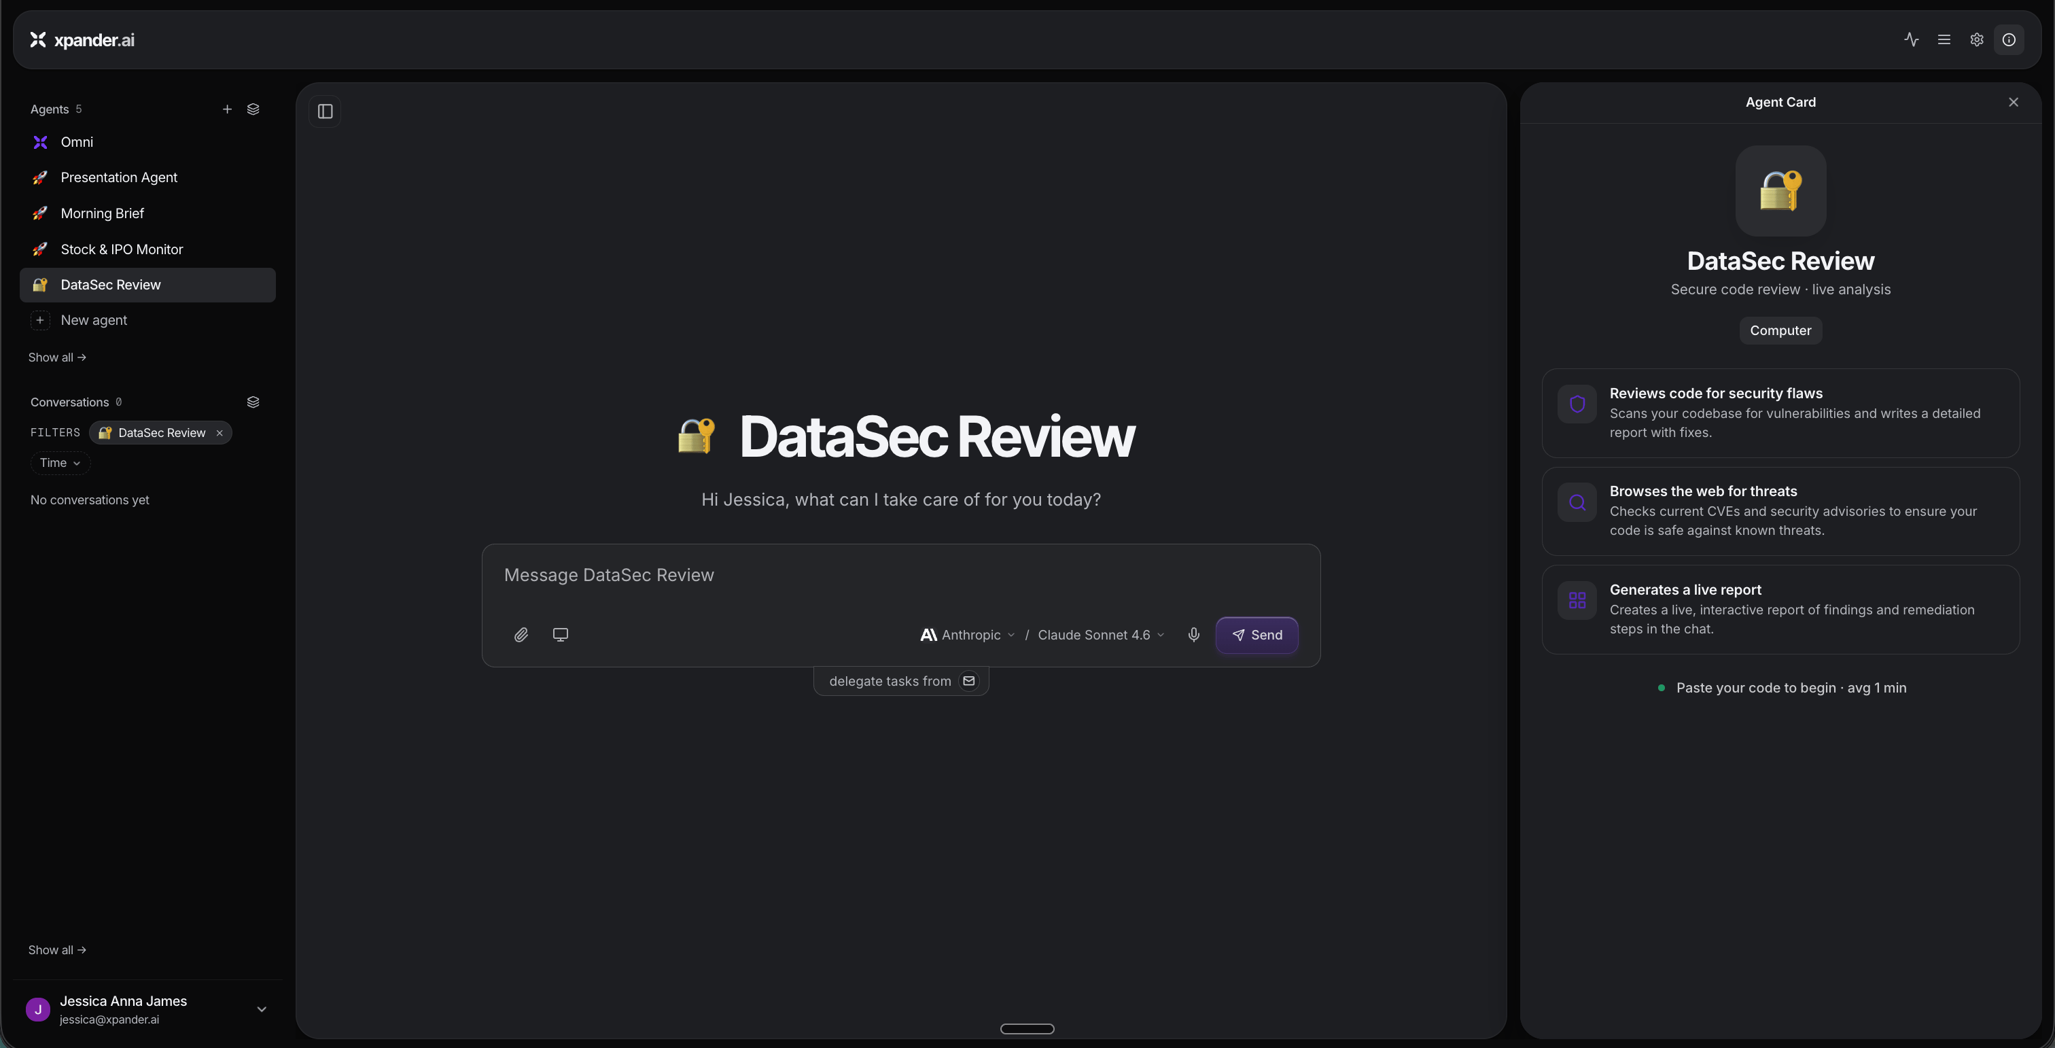Click the Agents section header

click(x=50, y=109)
